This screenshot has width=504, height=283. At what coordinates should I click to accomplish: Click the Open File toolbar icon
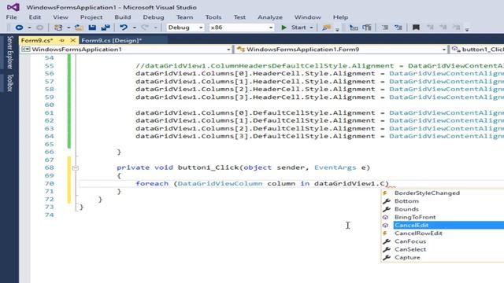point(79,28)
